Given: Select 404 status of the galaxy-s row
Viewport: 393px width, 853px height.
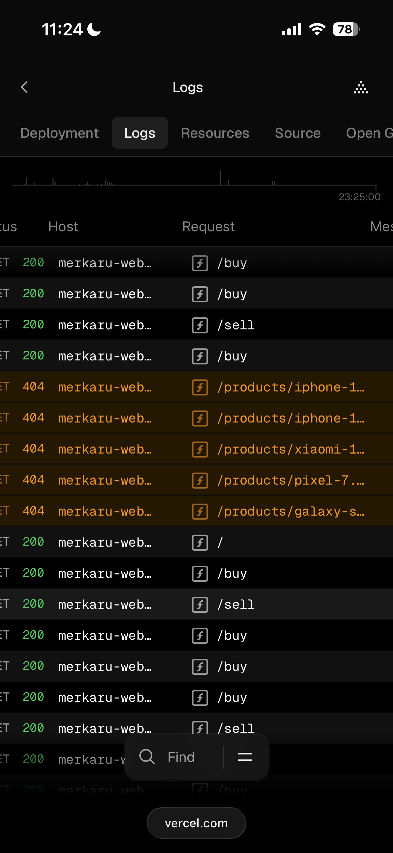Looking at the screenshot, I should tap(33, 511).
